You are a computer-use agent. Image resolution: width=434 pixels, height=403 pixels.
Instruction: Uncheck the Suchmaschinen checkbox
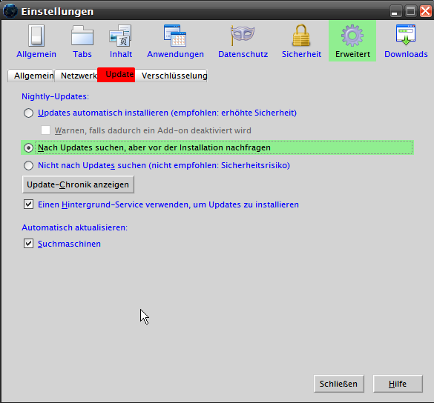tap(28, 244)
